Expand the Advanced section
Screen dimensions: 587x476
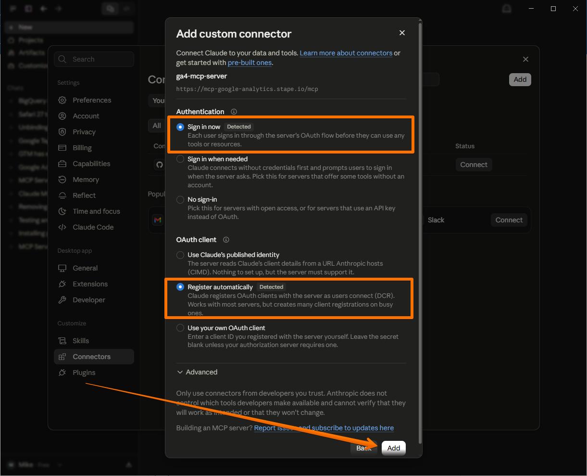click(x=198, y=372)
